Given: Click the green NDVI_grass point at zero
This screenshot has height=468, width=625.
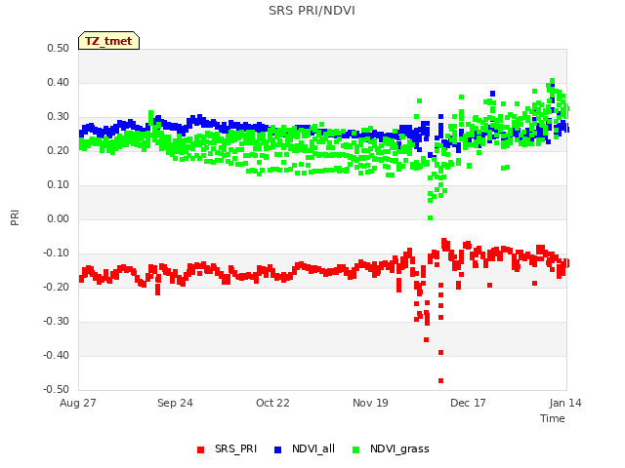Looking at the screenshot, I should pyautogui.click(x=430, y=218).
